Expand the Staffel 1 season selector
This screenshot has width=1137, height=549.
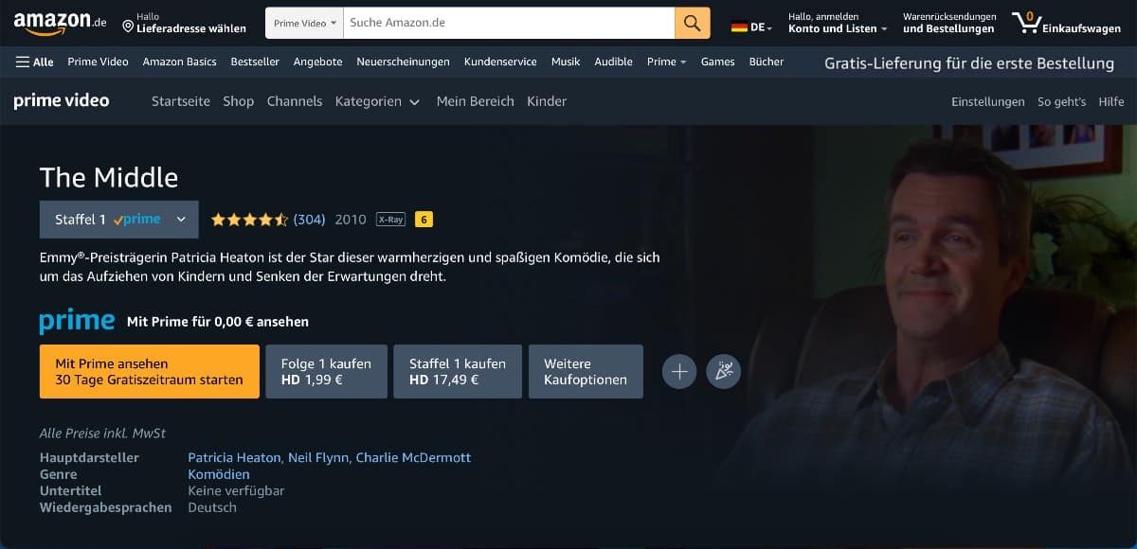(119, 220)
